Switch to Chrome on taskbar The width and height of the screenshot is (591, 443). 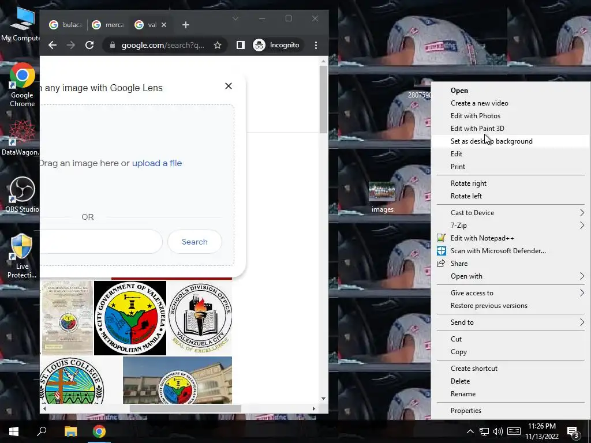click(x=99, y=431)
